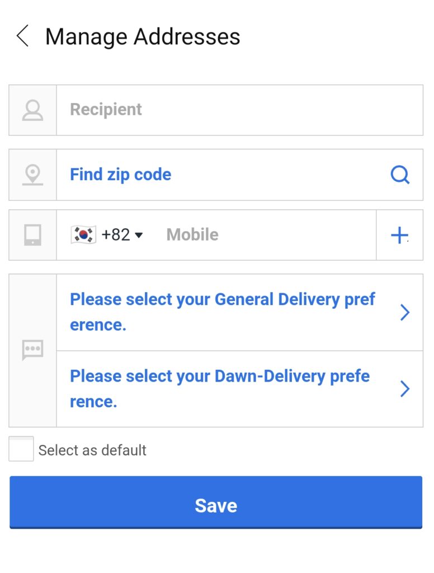Viewport: 434px width, 573px height.
Task: Check the Select as default checkbox
Action: (x=21, y=449)
